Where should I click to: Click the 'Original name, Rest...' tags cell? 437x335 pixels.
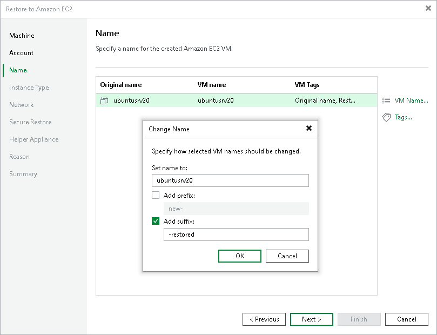(325, 100)
